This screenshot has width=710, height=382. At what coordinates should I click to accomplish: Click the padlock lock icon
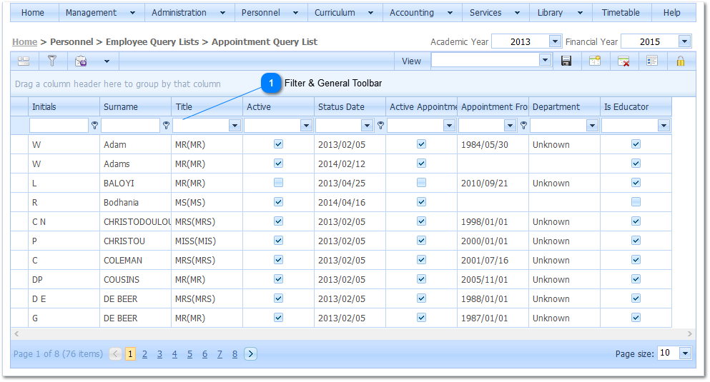coord(681,61)
